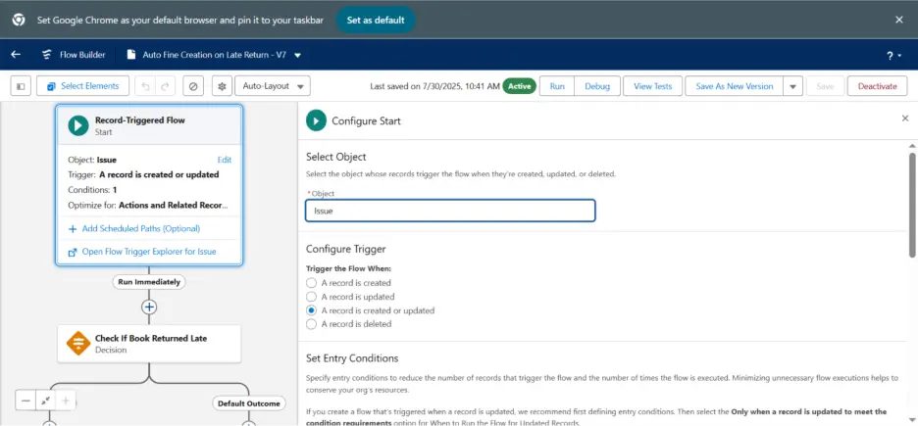Click the orange Decision element icon

(x=77, y=344)
